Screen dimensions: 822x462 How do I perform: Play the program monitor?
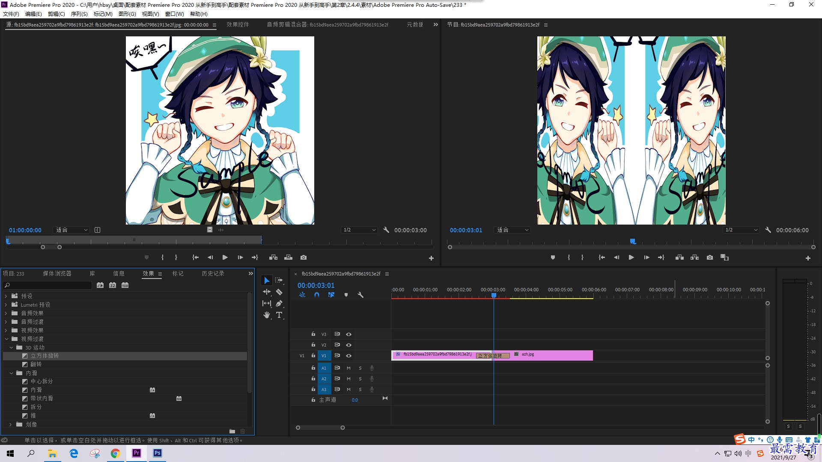(631, 258)
